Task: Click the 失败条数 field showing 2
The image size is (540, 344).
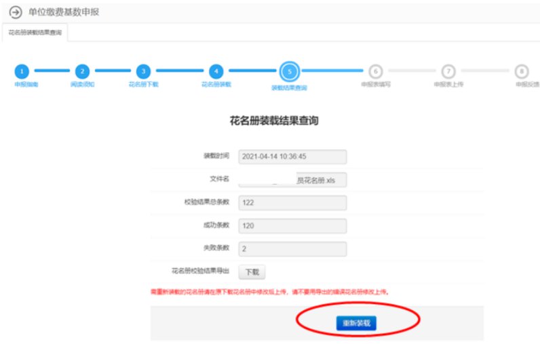Action: [x=292, y=249]
